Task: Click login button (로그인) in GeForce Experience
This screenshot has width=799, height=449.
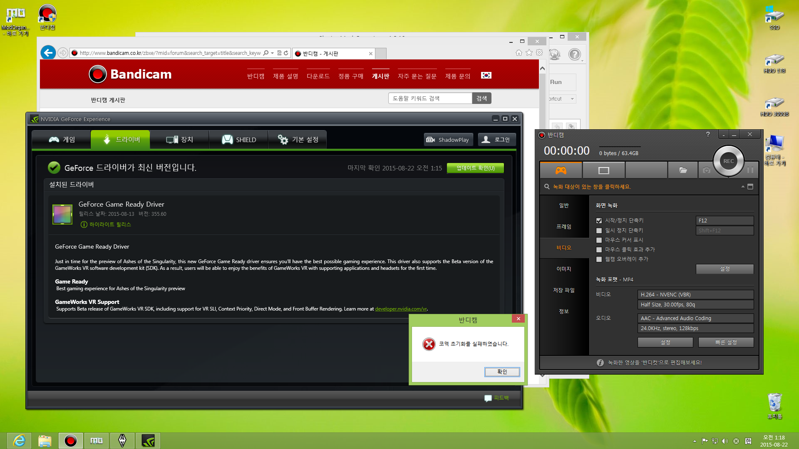Action: 497,140
